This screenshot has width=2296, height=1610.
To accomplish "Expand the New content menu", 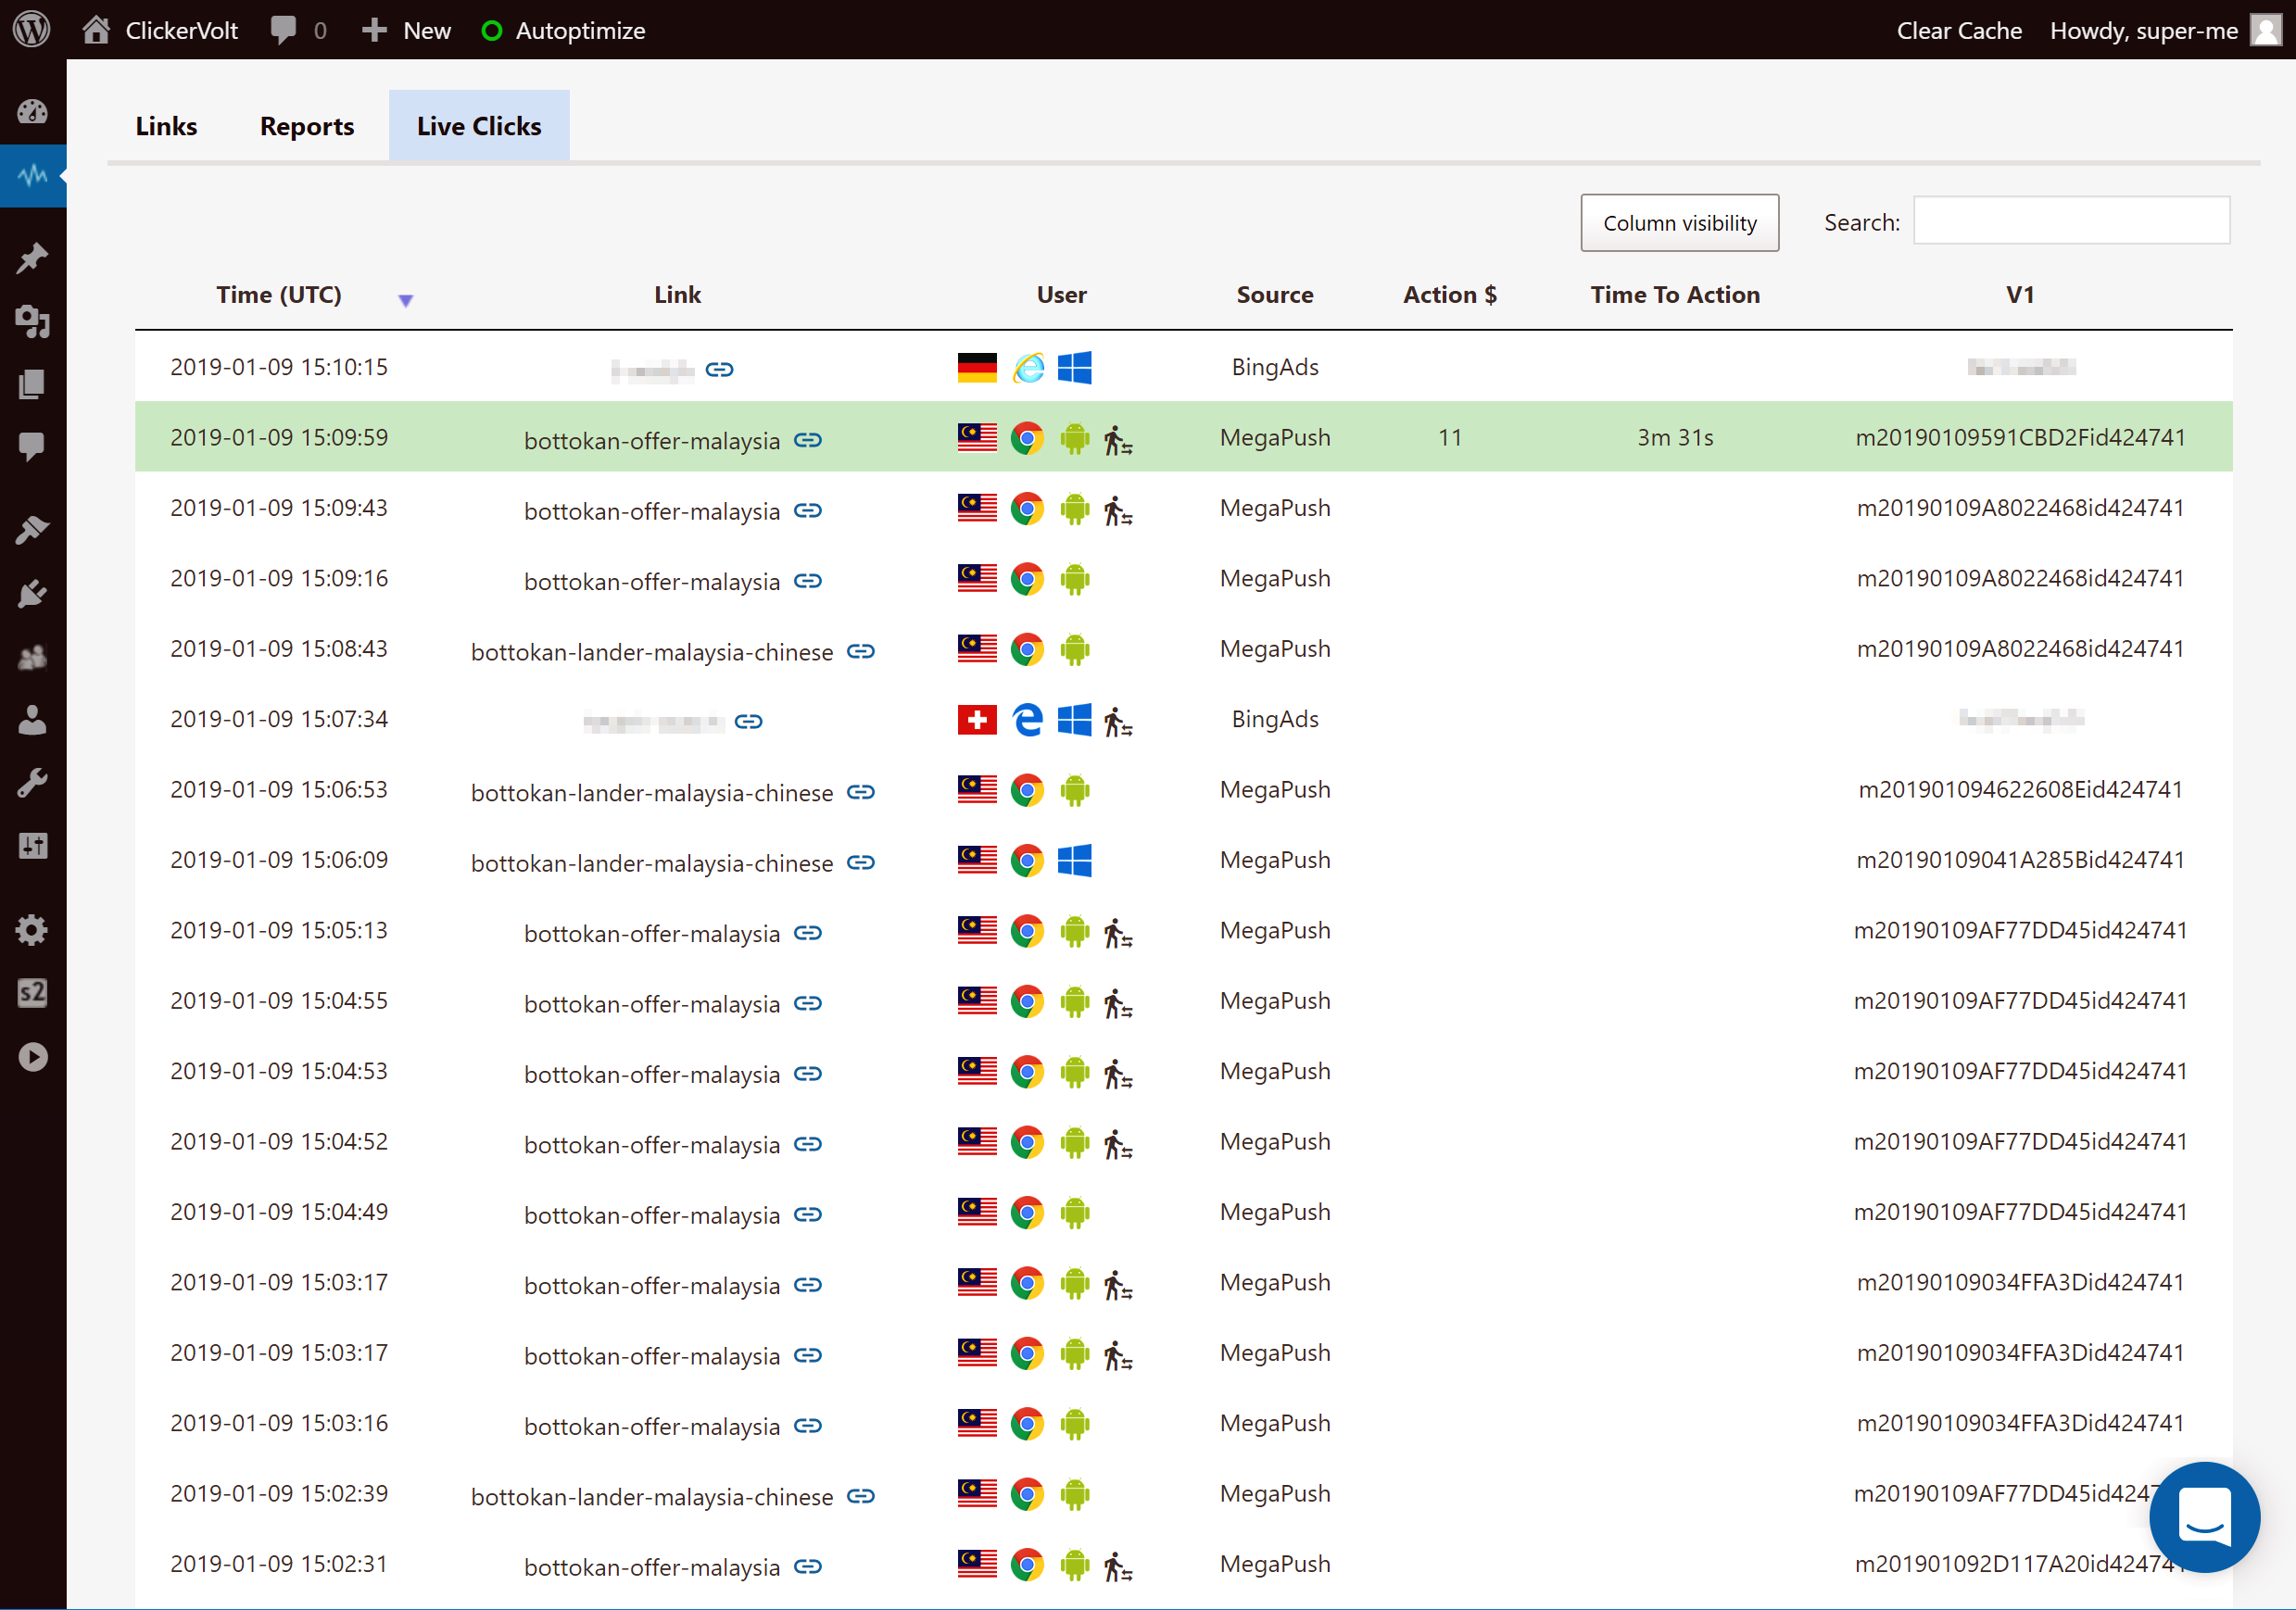I will click(x=406, y=30).
